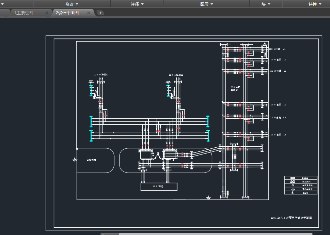Select the lightning rod symbol on bottom boundary
Image resolution: width=330 pixels, height=235 pixels.
pyautogui.click(x=208, y=197)
